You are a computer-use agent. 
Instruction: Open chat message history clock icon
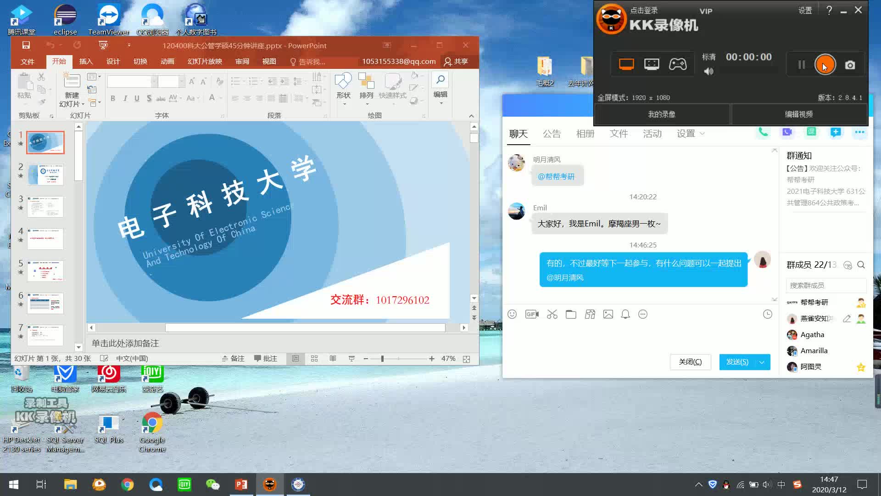pyautogui.click(x=767, y=314)
